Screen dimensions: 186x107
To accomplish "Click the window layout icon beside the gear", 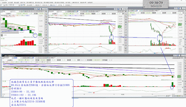I will [x=24, y=5].
